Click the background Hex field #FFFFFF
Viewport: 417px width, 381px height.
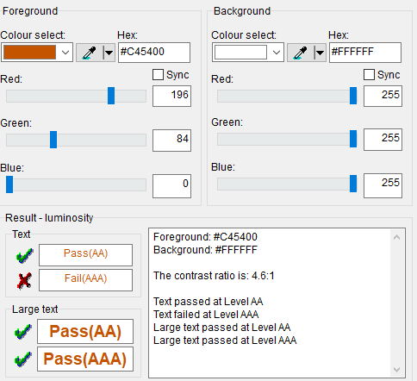[x=365, y=53]
